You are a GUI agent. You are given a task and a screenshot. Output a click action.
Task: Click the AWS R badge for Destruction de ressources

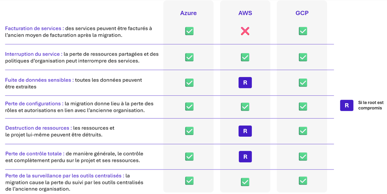pyautogui.click(x=245, y=131)
